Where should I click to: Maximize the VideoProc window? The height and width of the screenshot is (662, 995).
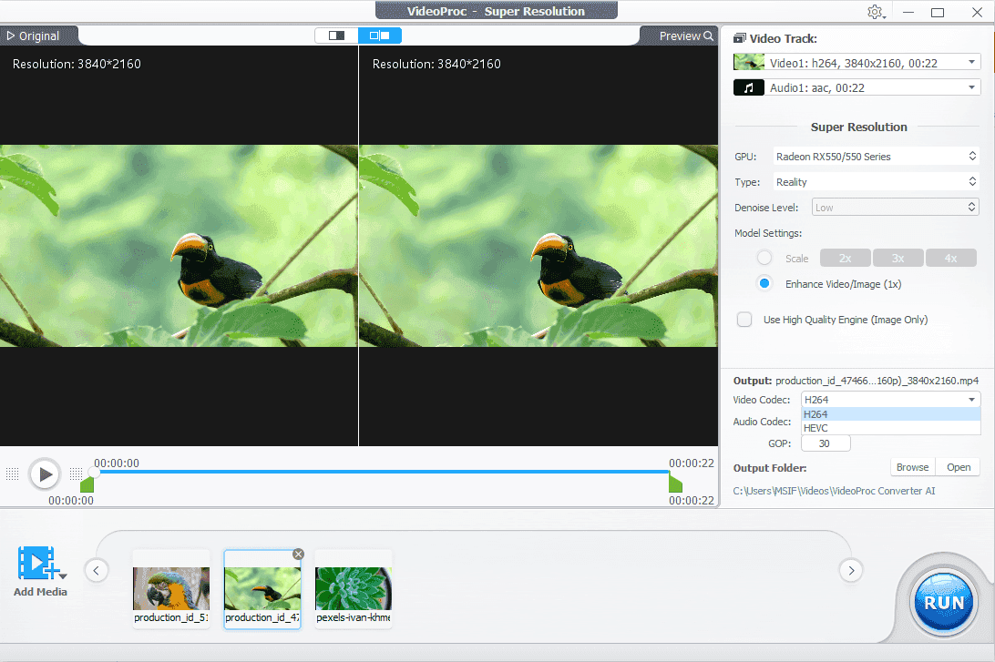[938, 12]
